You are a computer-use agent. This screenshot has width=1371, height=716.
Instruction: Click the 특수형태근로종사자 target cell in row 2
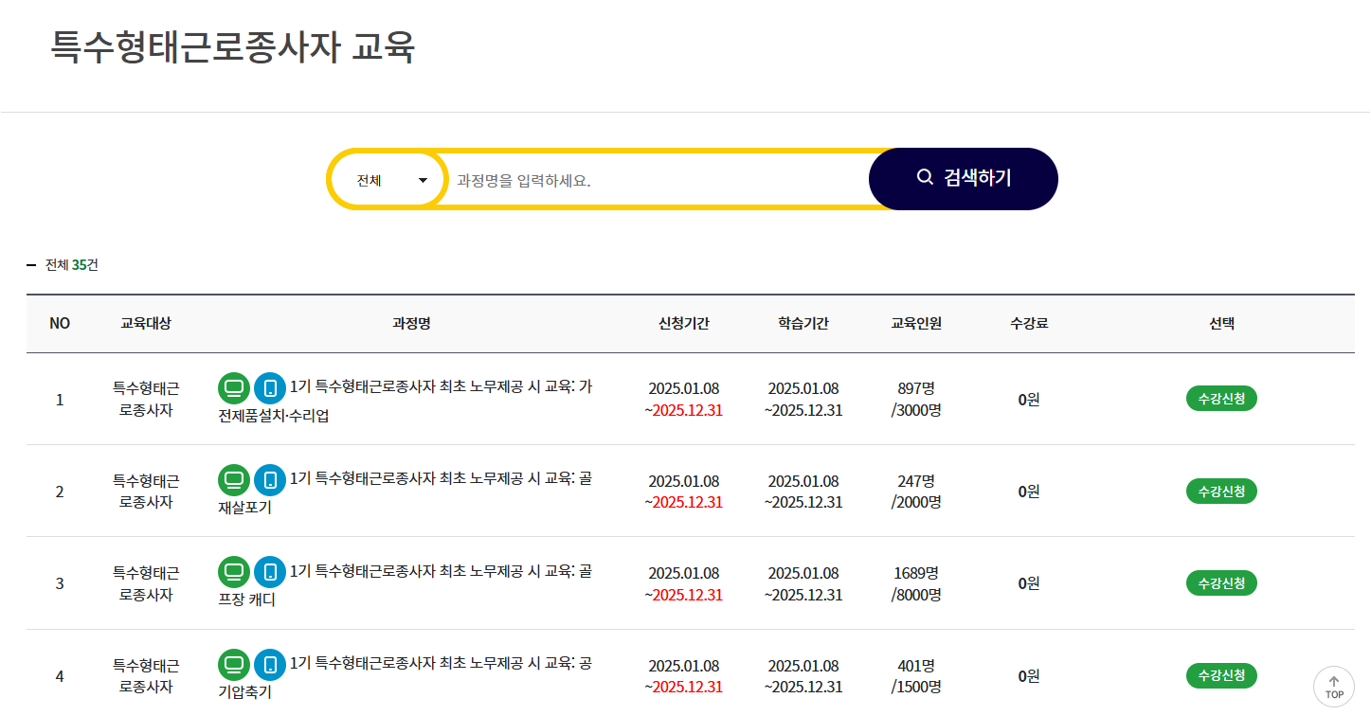pos(146,492)
